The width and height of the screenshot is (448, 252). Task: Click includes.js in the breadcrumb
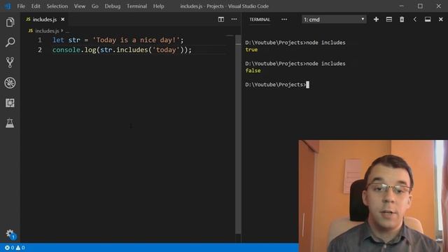point(47,31)
